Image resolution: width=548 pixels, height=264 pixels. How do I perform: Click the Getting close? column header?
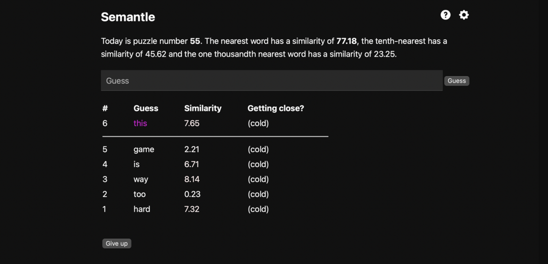(276, 108)
